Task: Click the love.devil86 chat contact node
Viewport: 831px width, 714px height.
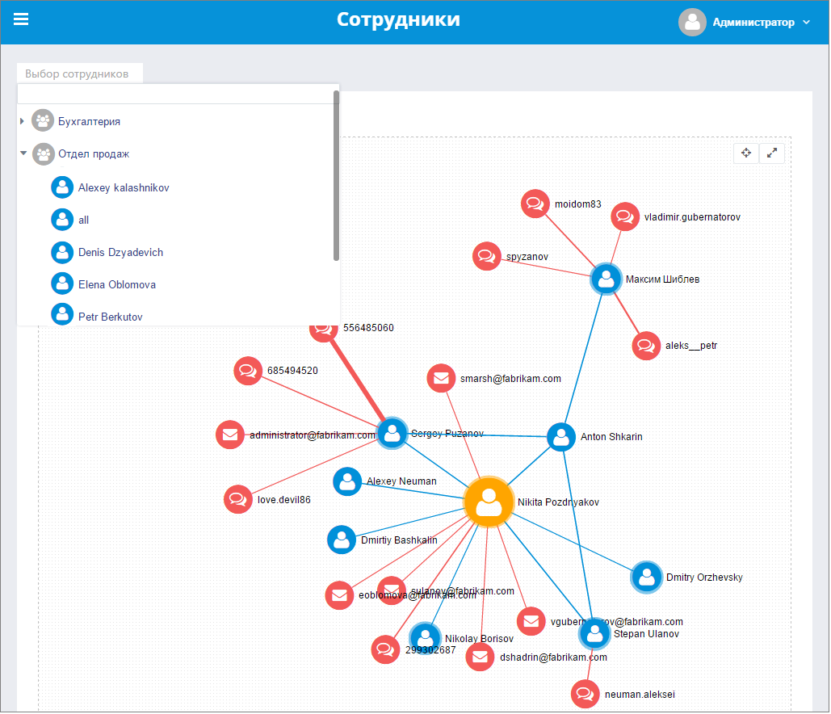Action: (238, 499)
